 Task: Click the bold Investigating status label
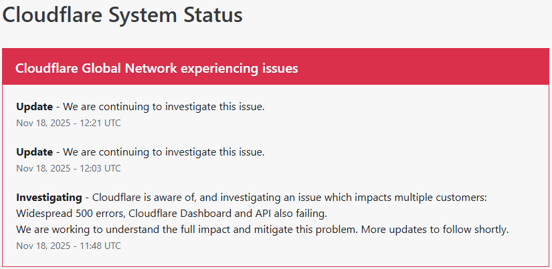(48, 198)
